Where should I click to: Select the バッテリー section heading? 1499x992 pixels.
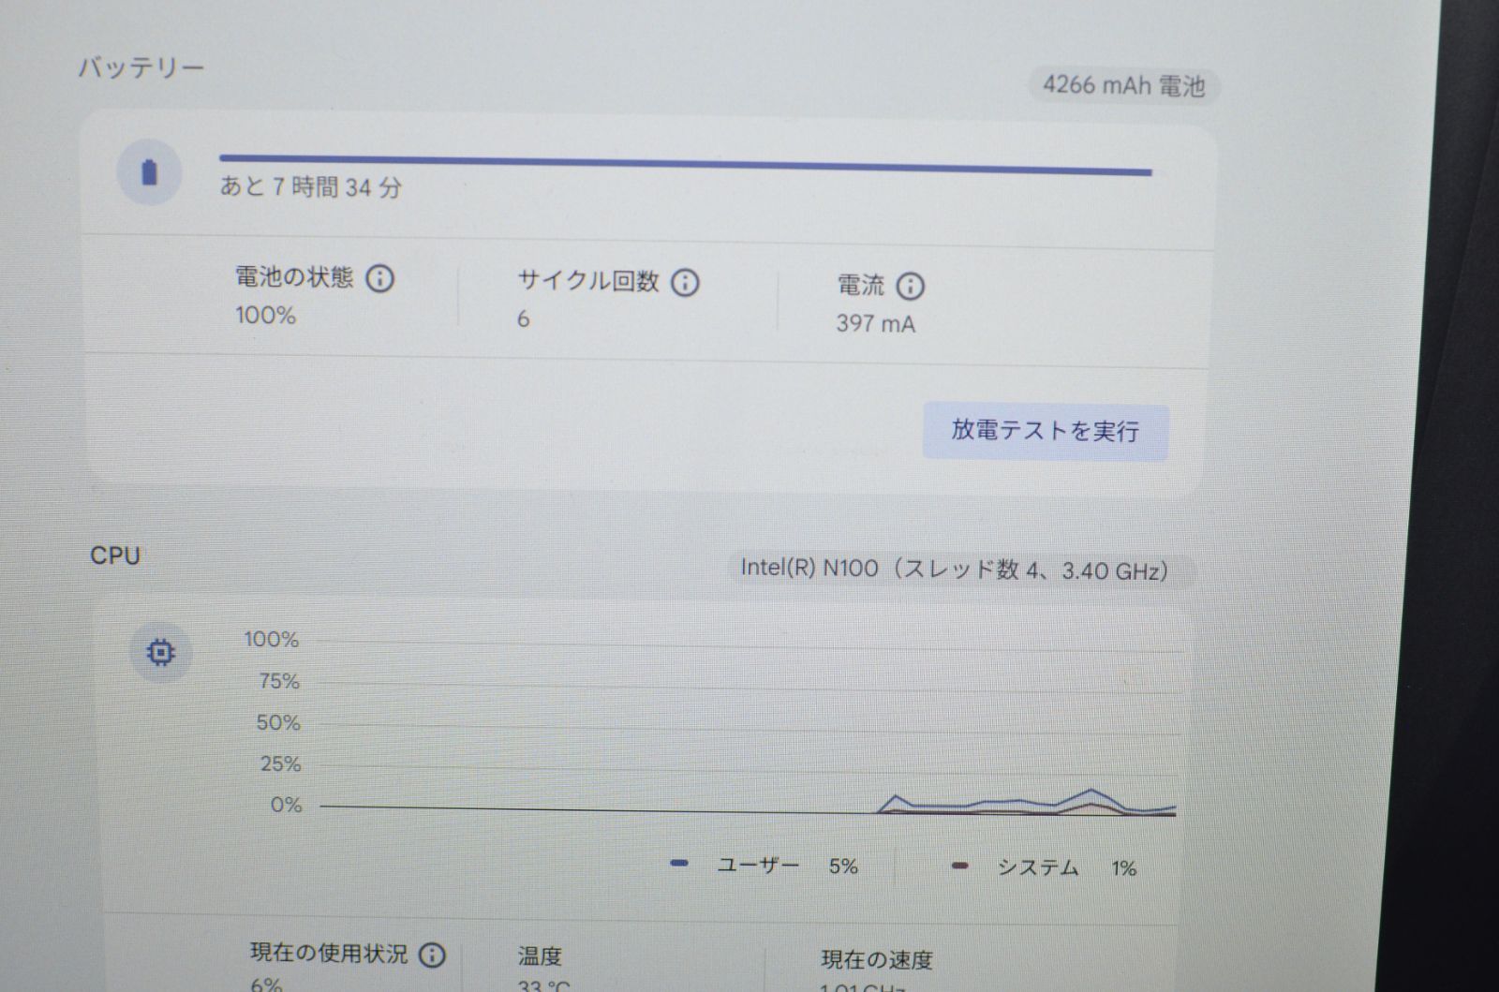141,68
